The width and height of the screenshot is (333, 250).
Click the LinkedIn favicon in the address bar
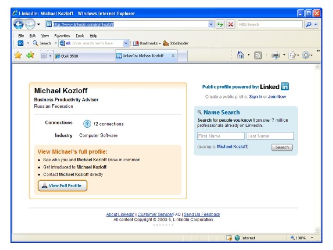coord(49,24)
